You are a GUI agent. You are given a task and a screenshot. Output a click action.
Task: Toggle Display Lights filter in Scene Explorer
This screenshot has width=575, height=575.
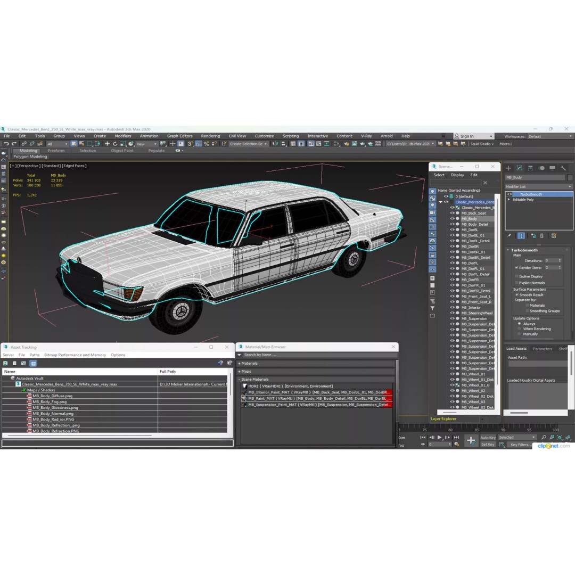pos(433,206)
